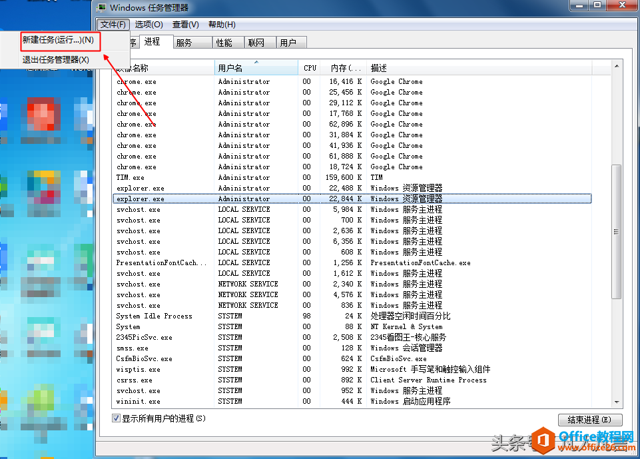Select chrome.exe row using 18,724 K
640x459 pixels.
click(352, 167)
